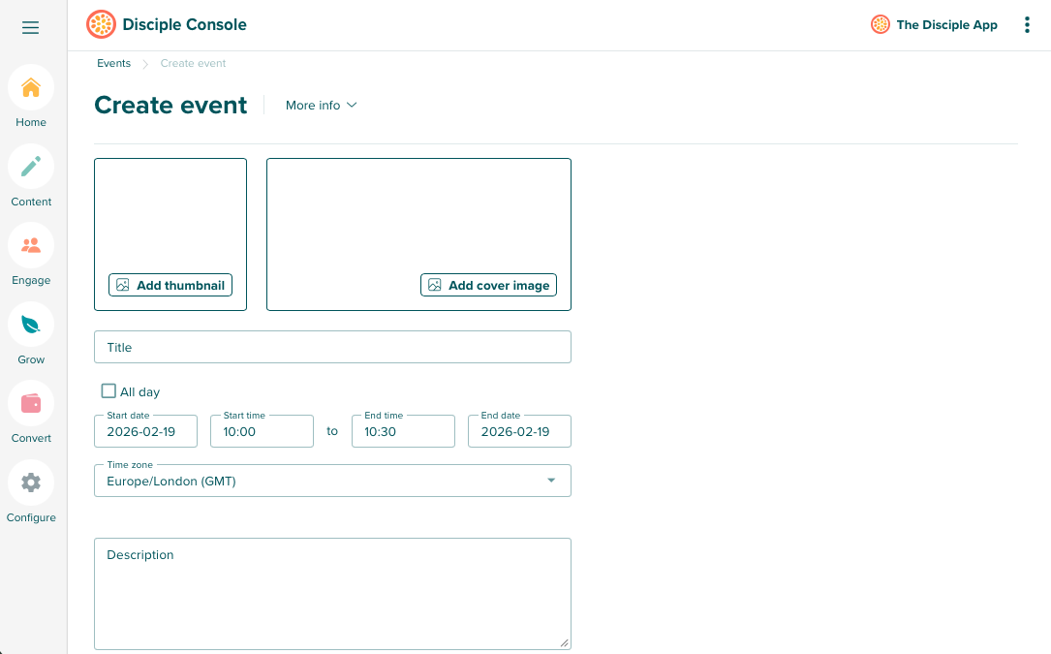
Task: Click the Add thumbnail button
Action: tap(170, 285)
